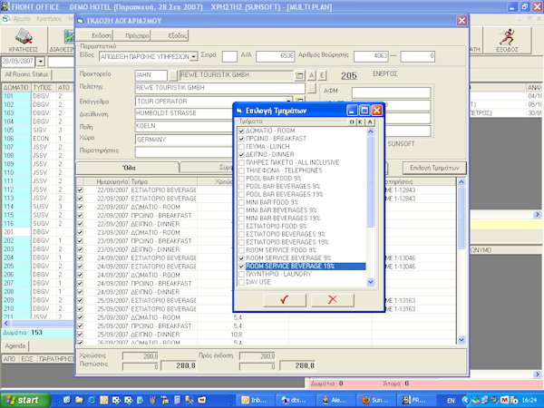This screenshot has height=408, width=544.
Task: Expand the Είδος document type dropdown
Action: tap(194, 56)
